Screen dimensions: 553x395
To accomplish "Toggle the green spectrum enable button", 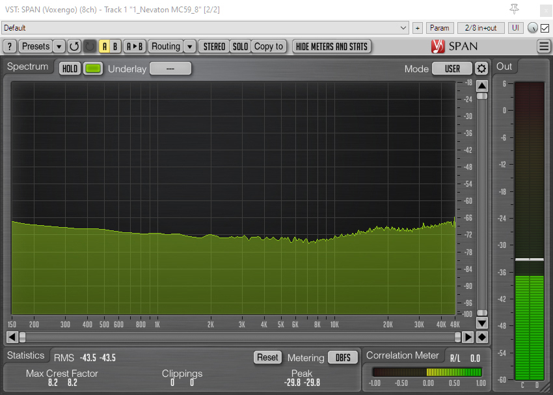I will click(93, 68).
